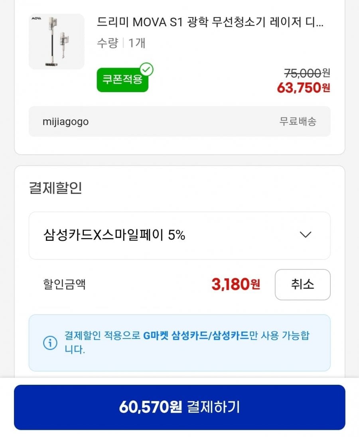Viewport: 359px width, 437px height.
Task: Tap the crossed-out 75,000원 original price
Action: (306, 73)
